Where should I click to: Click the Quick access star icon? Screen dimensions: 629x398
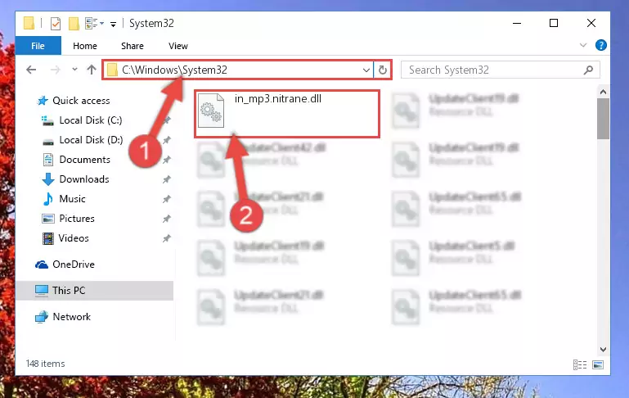(42, 101)
